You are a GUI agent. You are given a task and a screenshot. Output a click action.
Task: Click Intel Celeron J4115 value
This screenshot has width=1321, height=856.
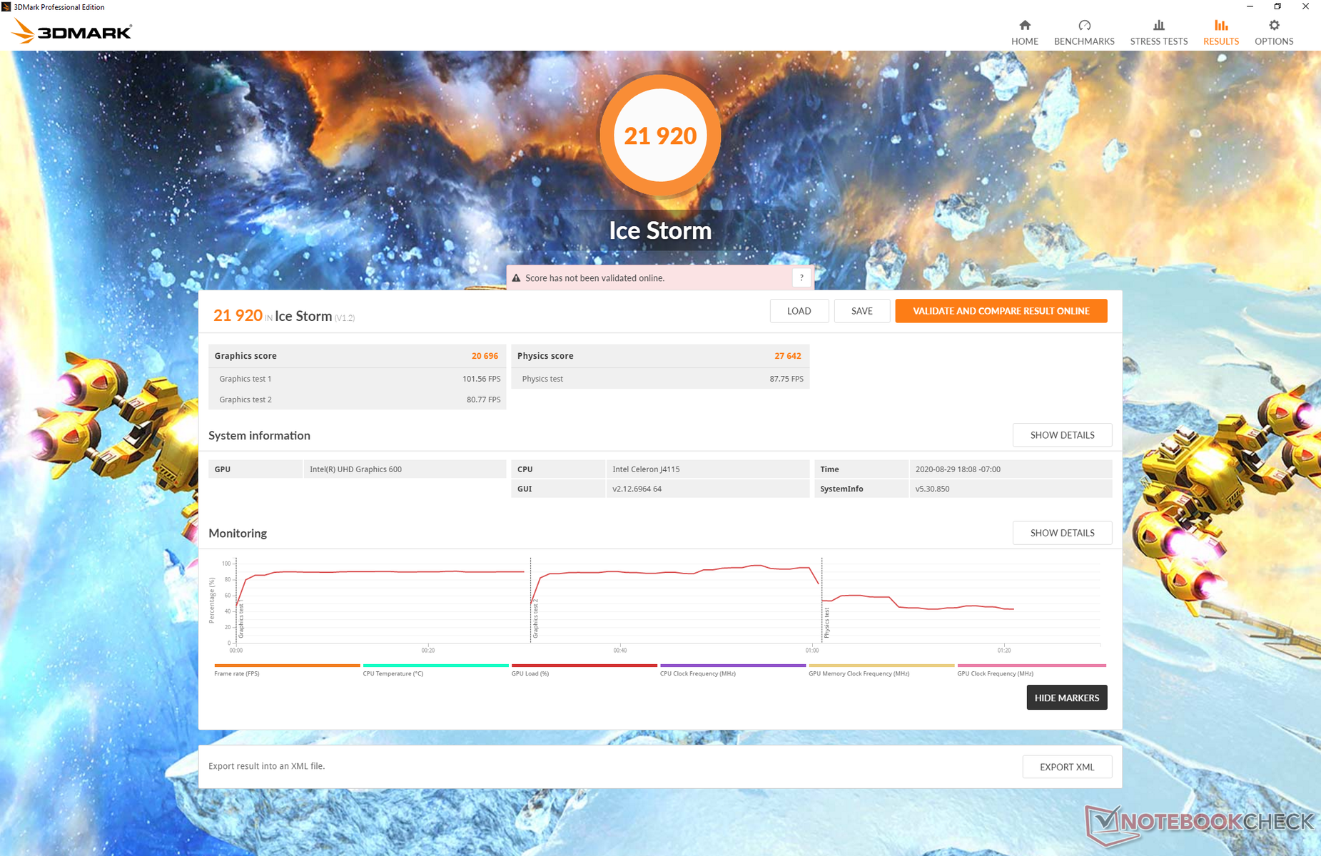point(646,469)
